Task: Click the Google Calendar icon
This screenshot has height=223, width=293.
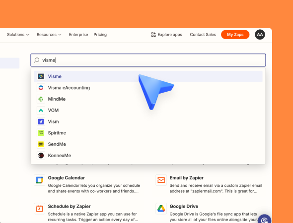Action: click(39, 180)
